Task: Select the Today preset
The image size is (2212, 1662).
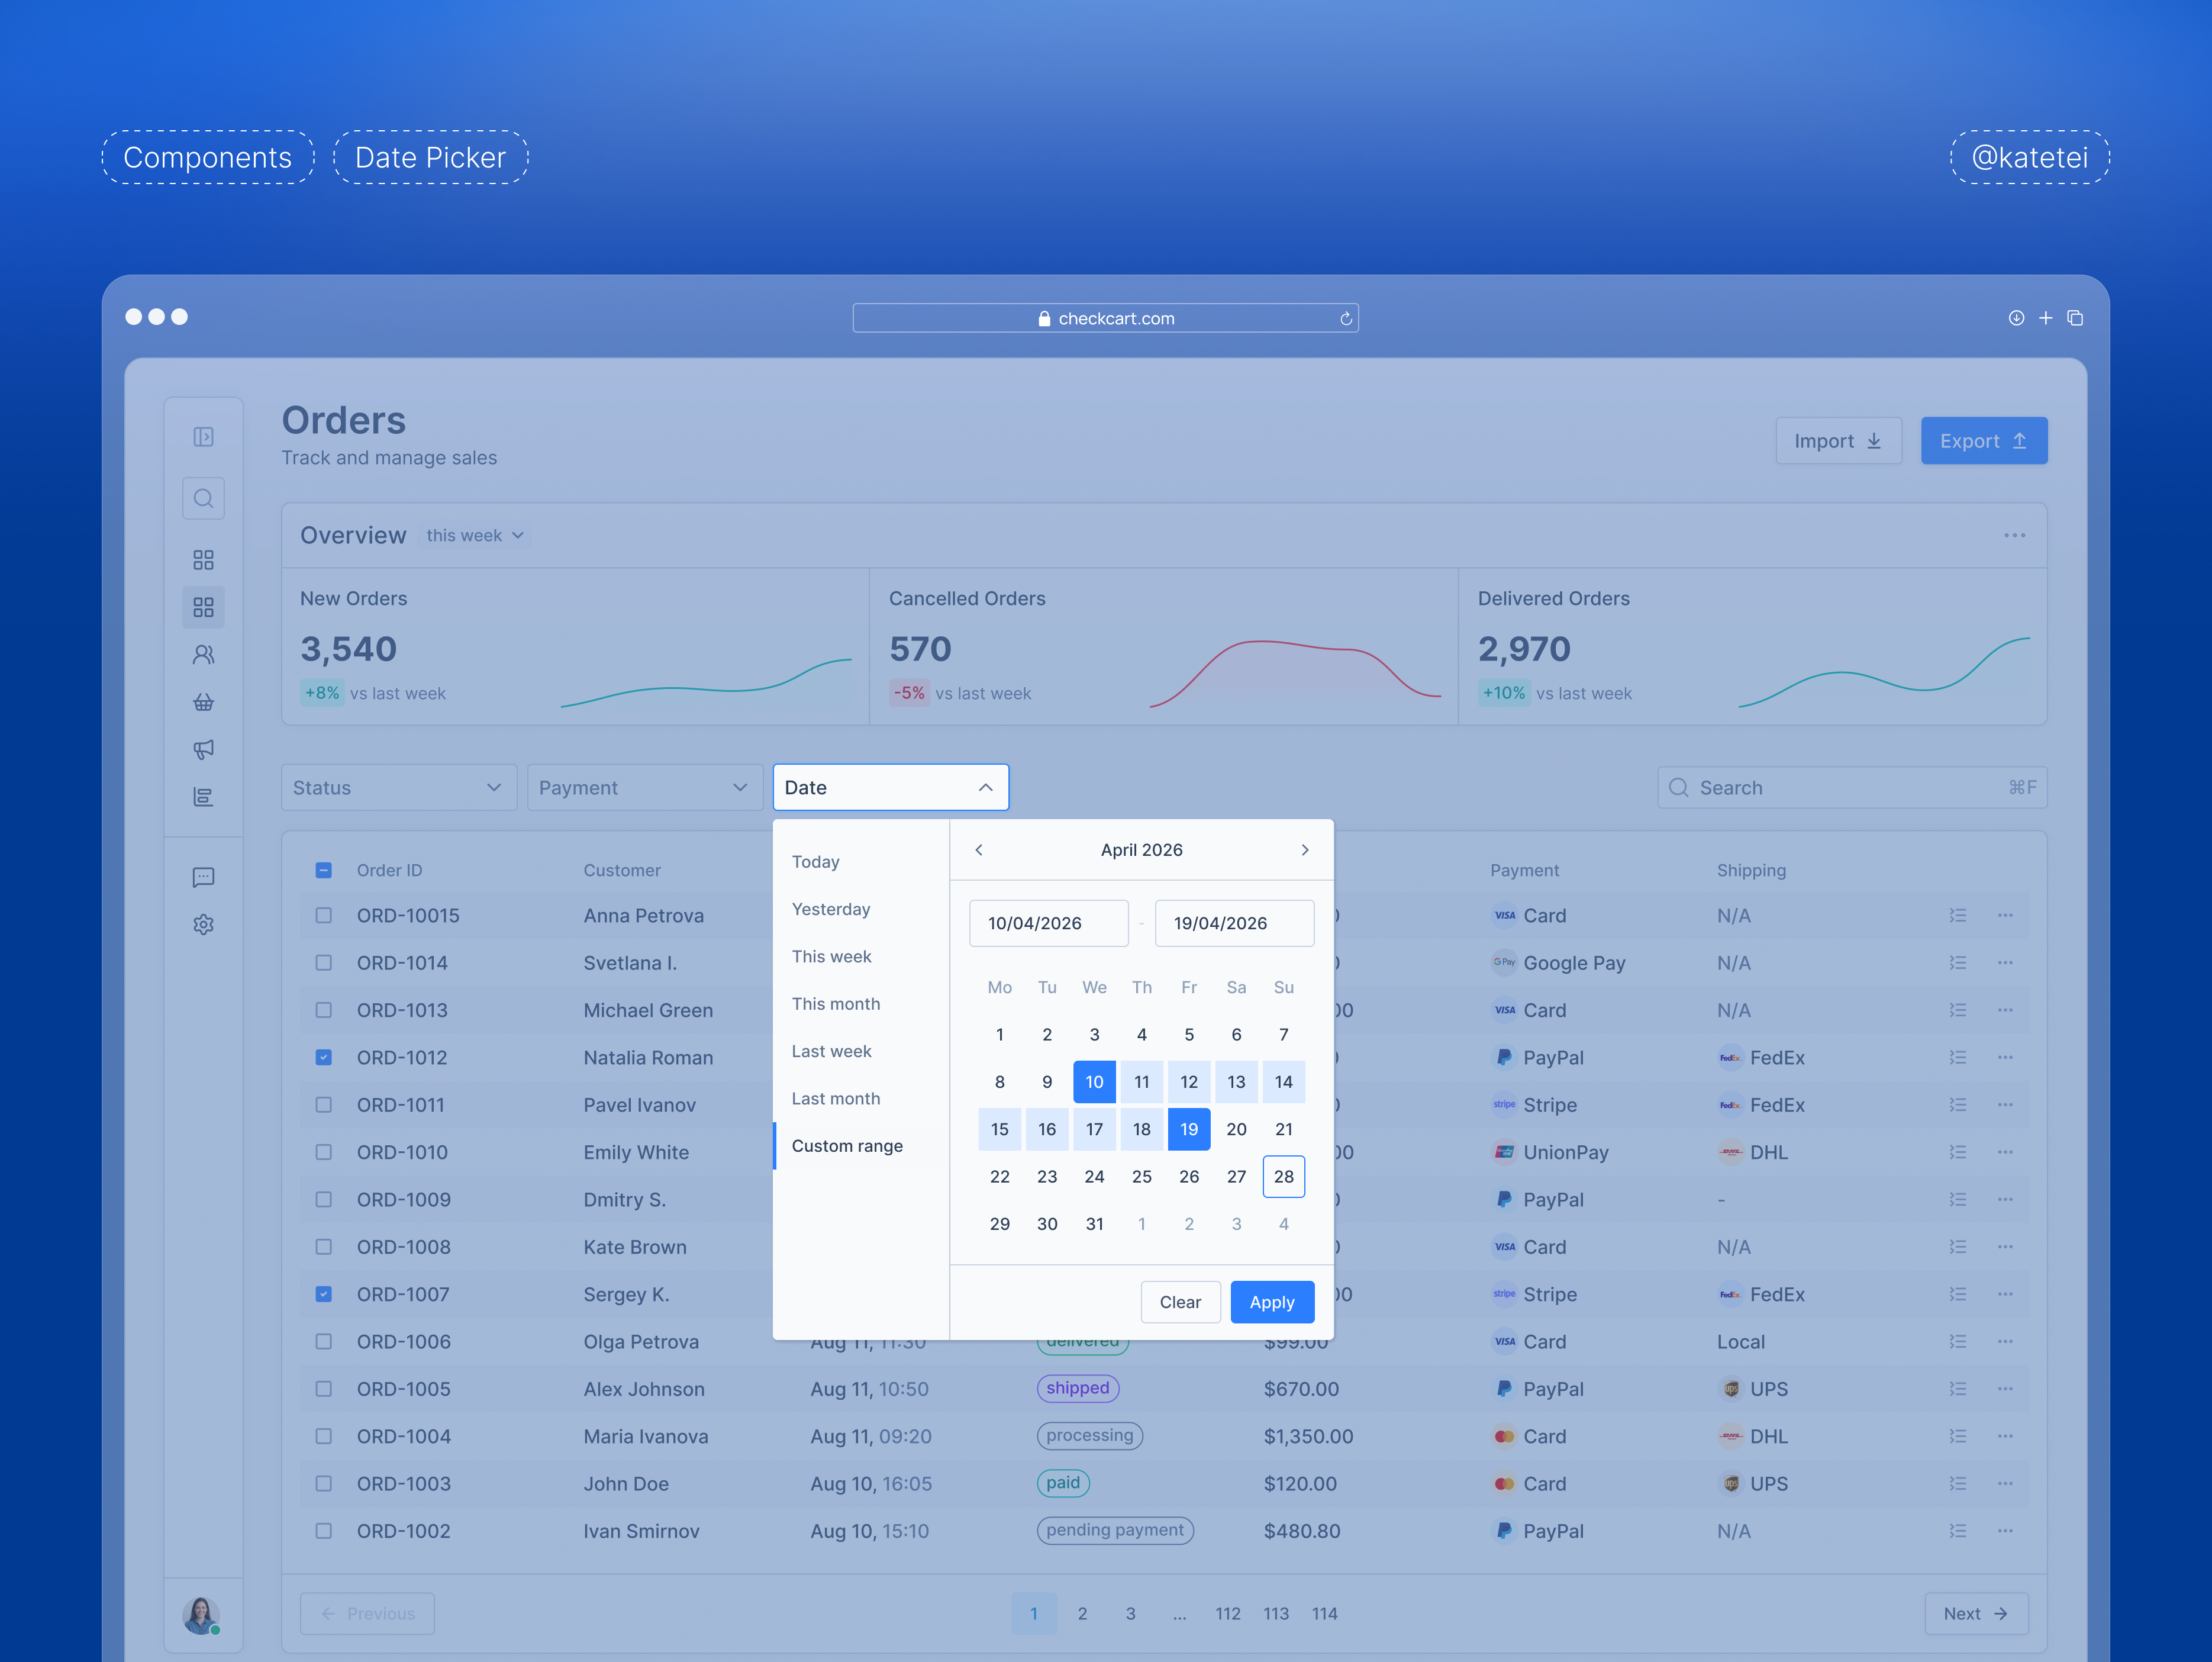Action: pos(816,862)
